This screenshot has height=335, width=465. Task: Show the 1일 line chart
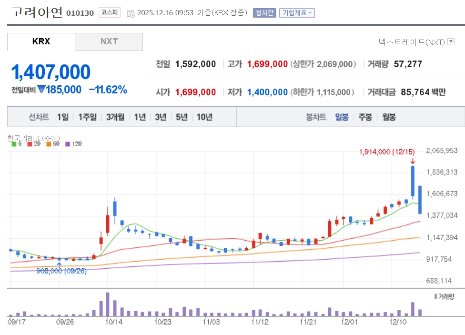pos(62,117)
